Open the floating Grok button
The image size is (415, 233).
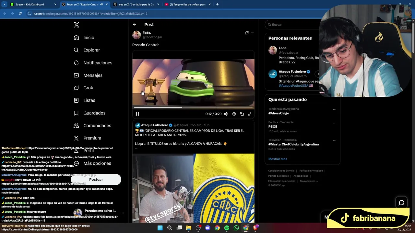(402, 203)
